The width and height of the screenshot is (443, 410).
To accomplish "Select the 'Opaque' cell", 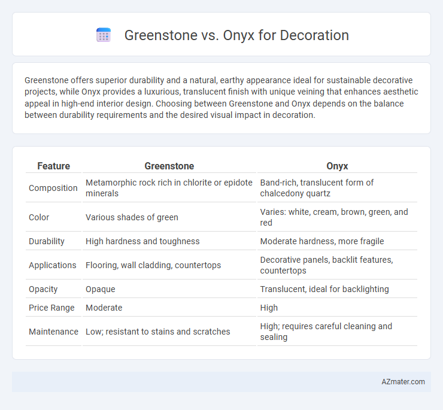I will (169, 289).
